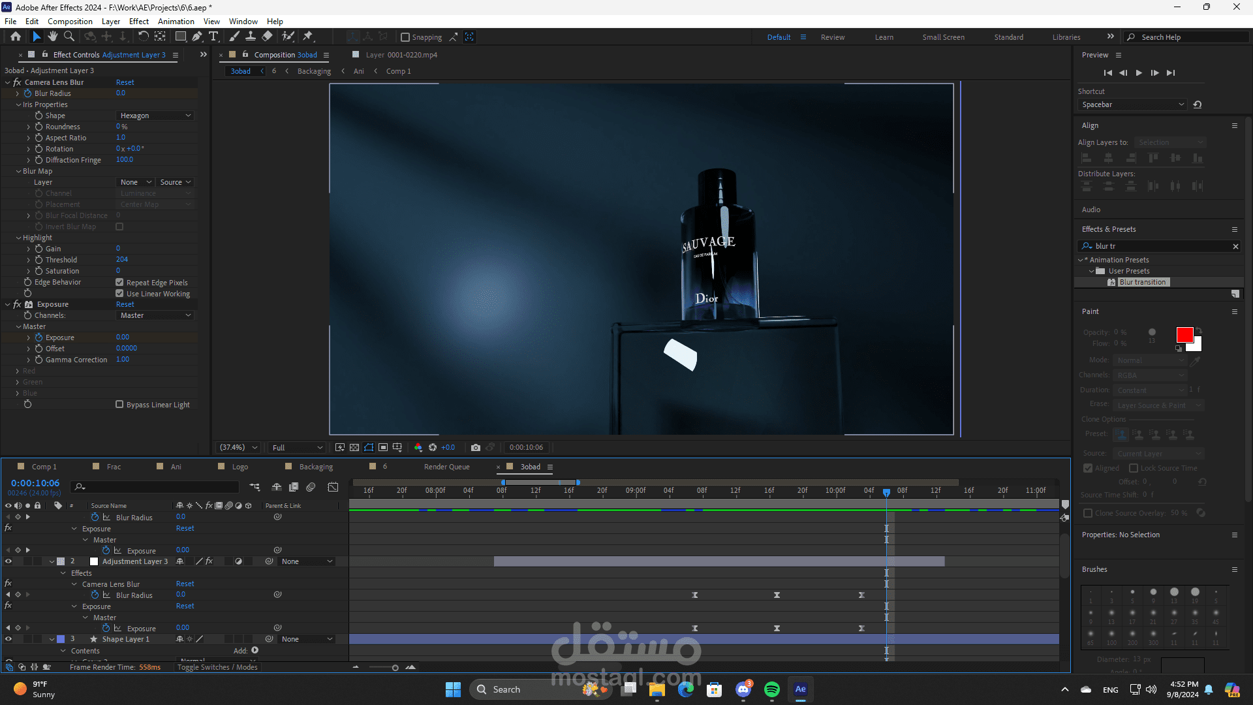Select the Horizontal Type tool
This screenshot has width=1253, height=705.
point(213,37)
